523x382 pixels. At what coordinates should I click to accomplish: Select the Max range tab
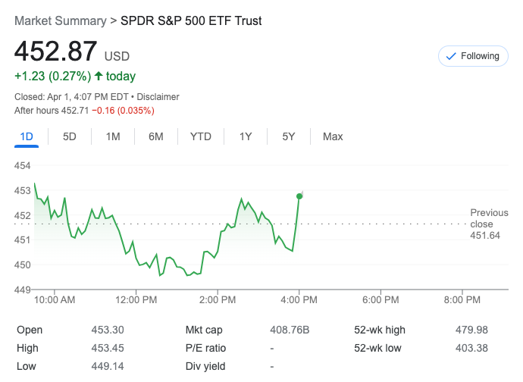coord(333,136)
